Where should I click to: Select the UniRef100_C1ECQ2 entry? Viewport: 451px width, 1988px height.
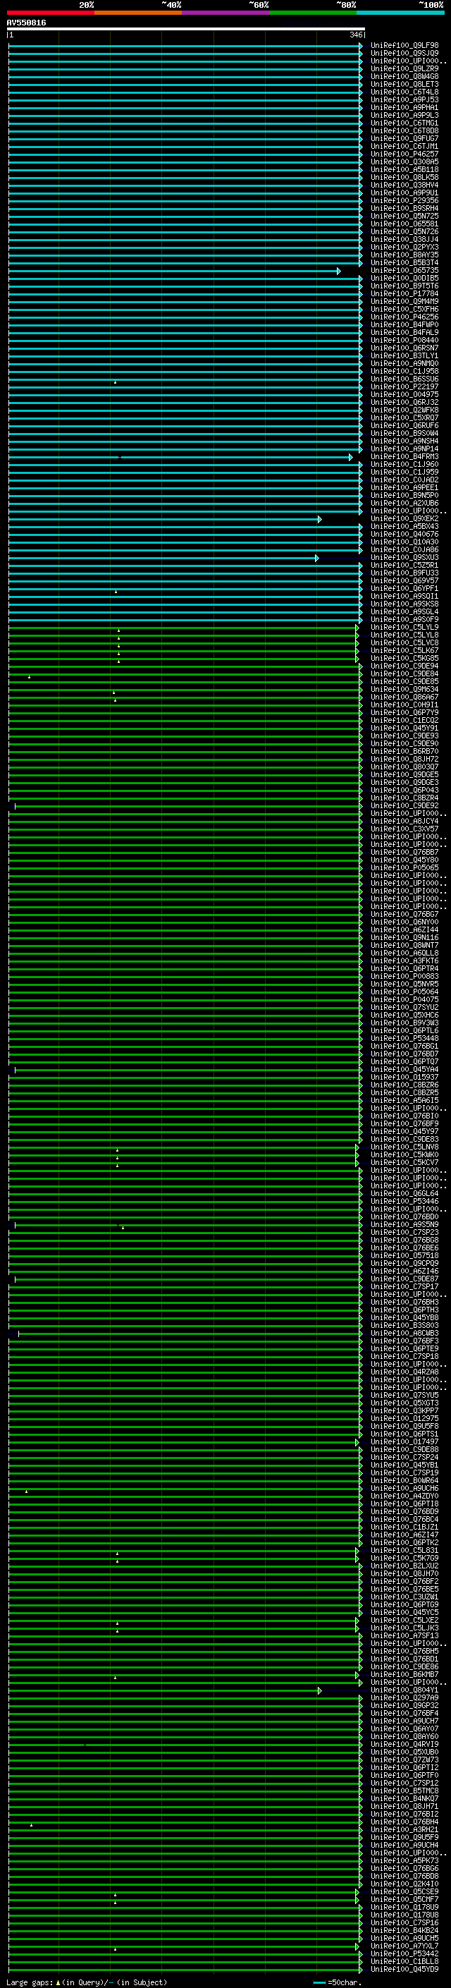coord(404,720)
